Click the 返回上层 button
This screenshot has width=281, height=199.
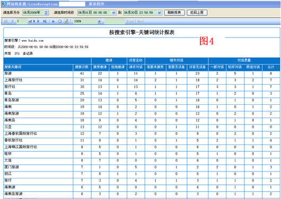pyautogui.click(x=197, y=13)
